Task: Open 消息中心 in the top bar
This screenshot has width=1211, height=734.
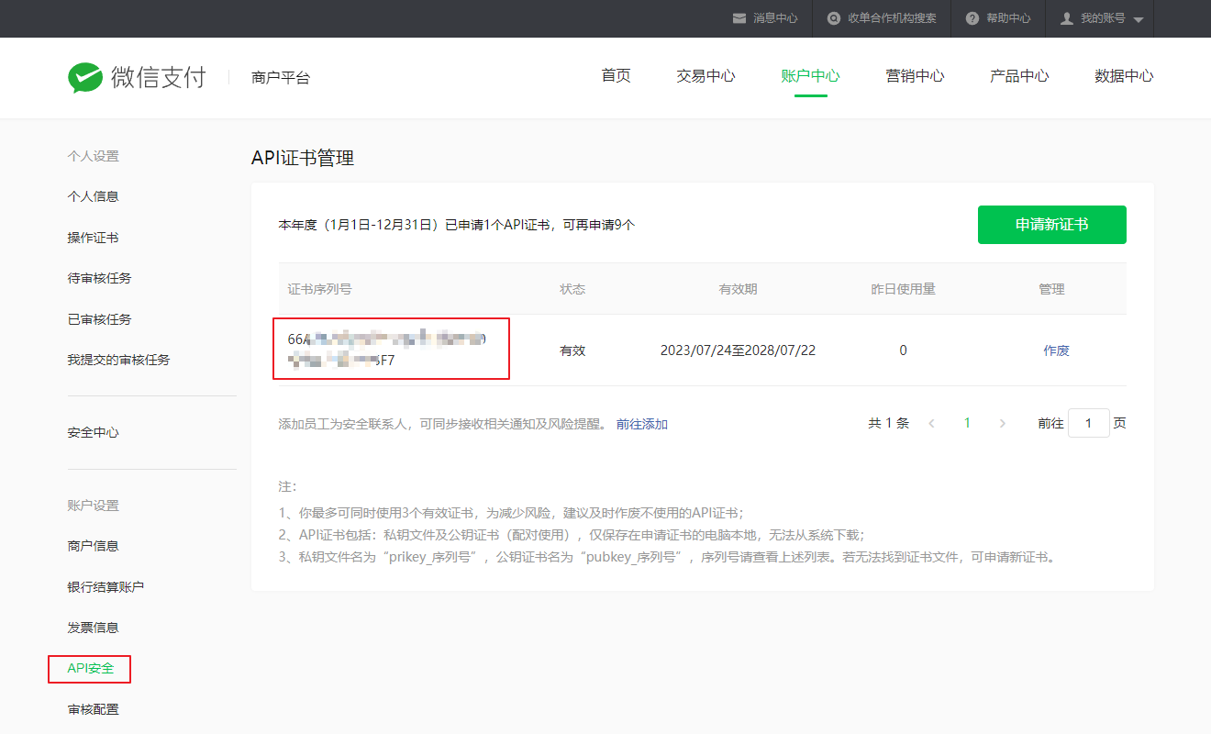Action: (x=775, y=18)
